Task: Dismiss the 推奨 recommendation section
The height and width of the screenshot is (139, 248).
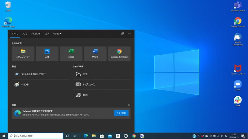Action: [129, 105]
